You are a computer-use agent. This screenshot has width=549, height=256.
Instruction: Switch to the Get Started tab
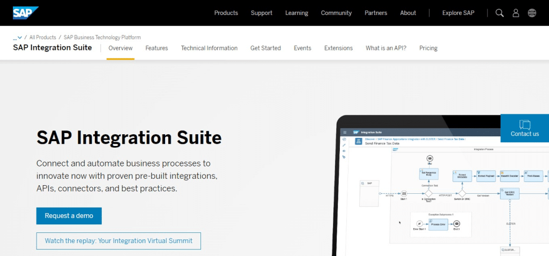(x=265, y=48)
